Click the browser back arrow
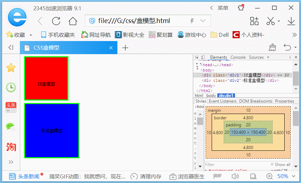 tap(40, 21)
